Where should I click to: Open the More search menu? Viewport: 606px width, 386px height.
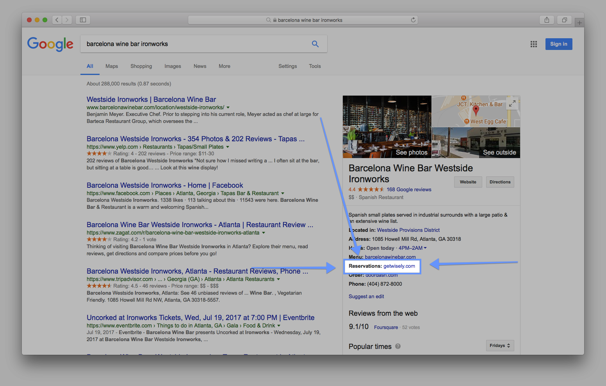(225, 66)
